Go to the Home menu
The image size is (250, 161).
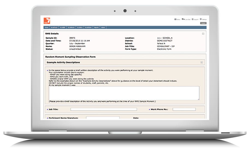click(x=46, y=28)
